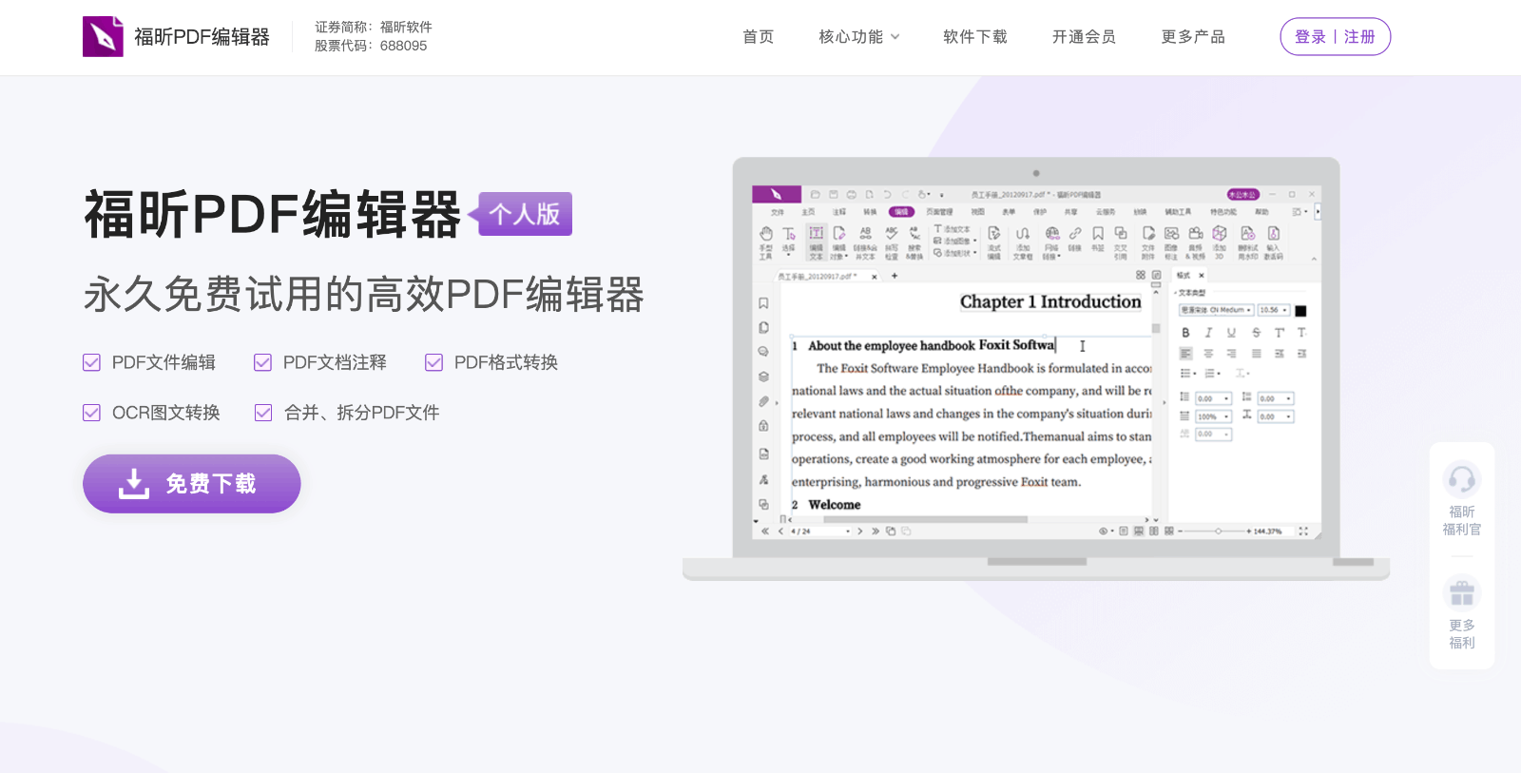Click the gift box 更多福利 icon
The image size is (1521, 773).
[x=1462, y=593]
